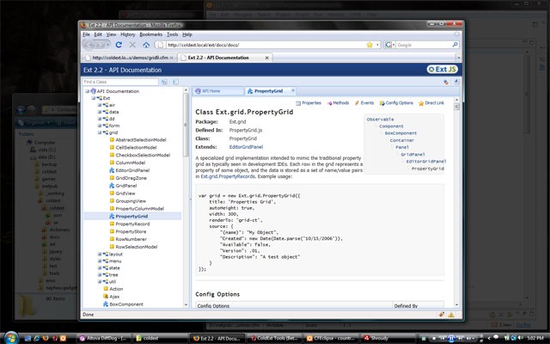Expand the data package node
The width and height of the screenshot is (550, 344).
click(x=100, y=112)
